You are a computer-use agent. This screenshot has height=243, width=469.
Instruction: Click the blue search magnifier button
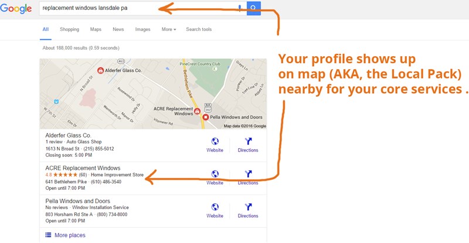253,8
